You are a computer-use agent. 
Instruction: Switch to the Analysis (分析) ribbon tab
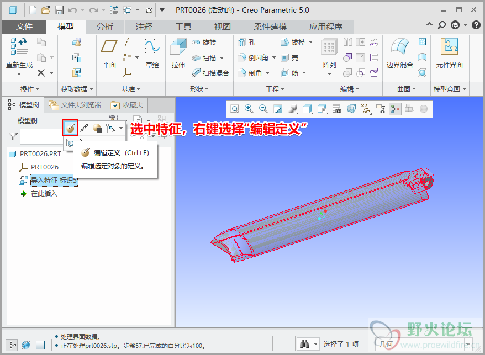point(105,27)
